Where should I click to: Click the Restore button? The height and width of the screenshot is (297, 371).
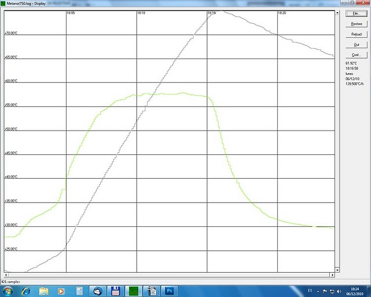coord(357,24)
